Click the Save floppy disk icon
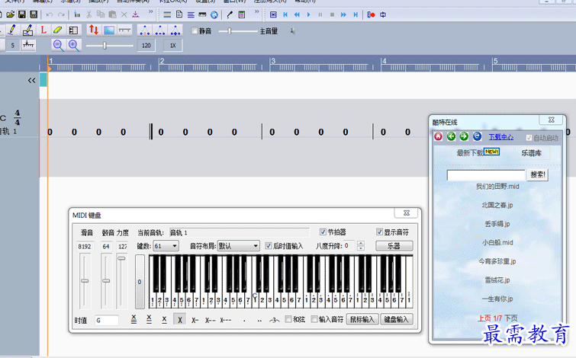576x358 pixels. point(22,14)
